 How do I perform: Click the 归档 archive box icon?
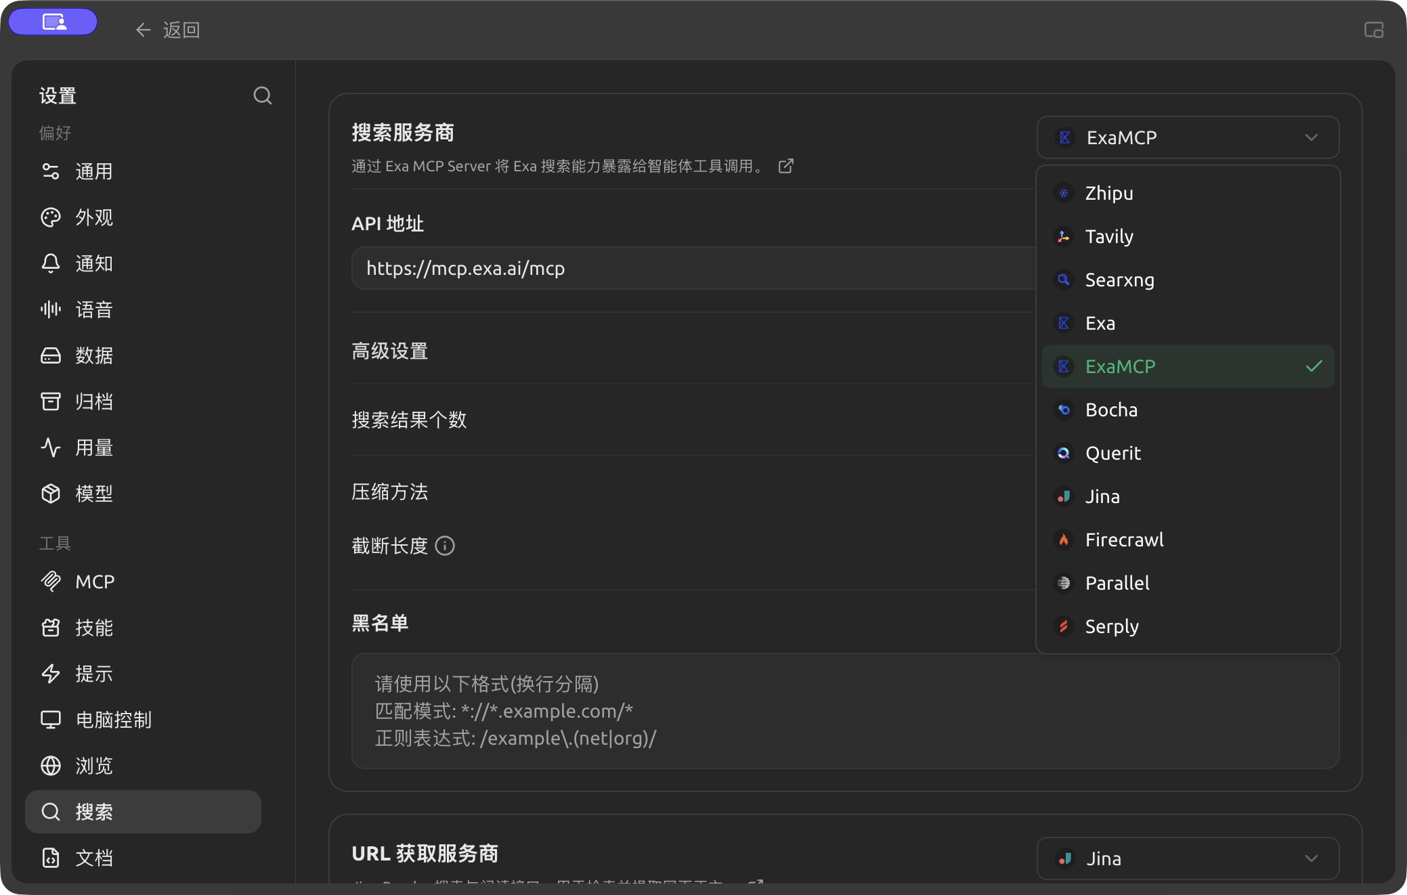tap(51, 402)
